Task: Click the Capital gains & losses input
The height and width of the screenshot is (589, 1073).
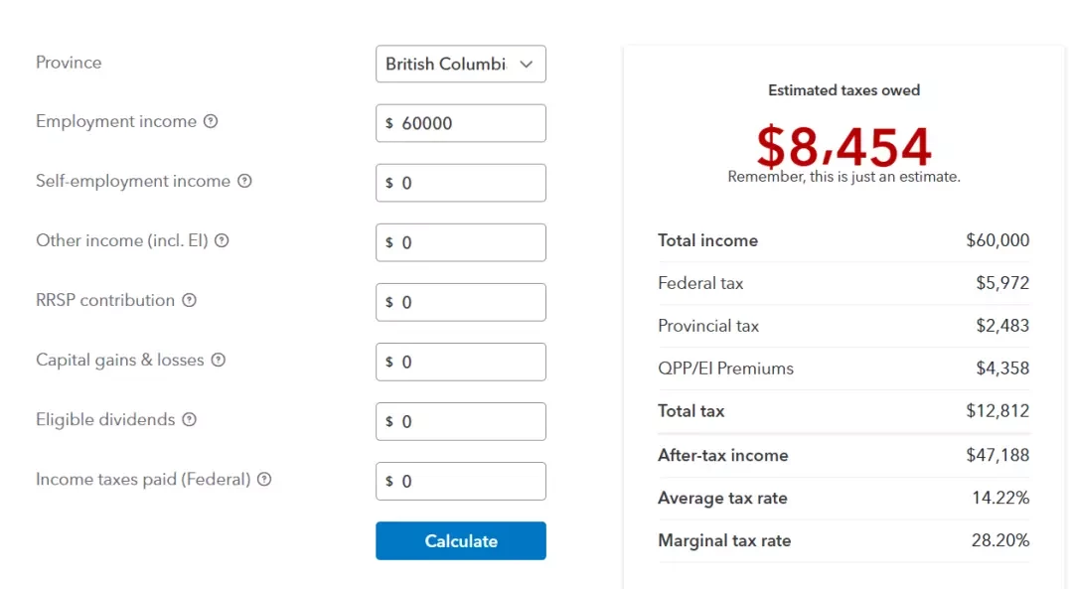Action: [461, 362]
